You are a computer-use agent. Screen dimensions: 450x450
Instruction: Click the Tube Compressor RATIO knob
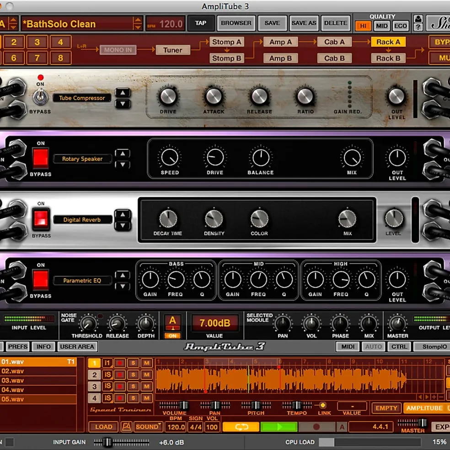(305, 96)
